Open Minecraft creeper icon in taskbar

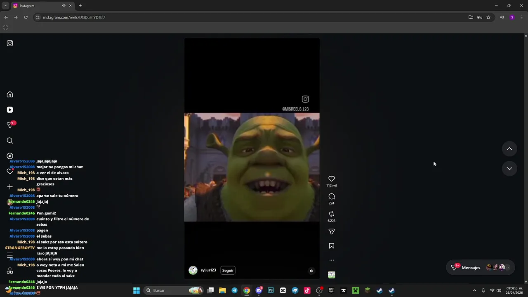click(x=355, y=290)
